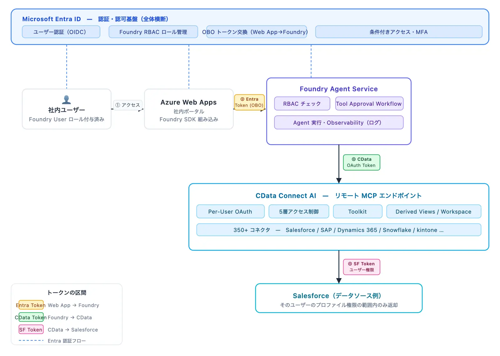The height and width of the screenshot is (356, 500).
Task: Click the 社内ユーザー person icon
Action: coord(67,100)
